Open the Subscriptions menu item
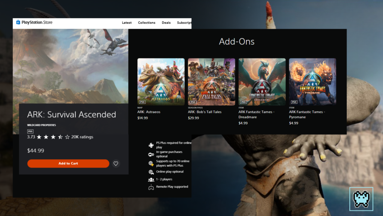 [184, 23]
